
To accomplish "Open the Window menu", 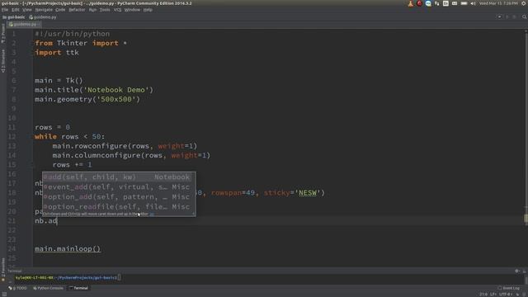I will coord(132,10).
